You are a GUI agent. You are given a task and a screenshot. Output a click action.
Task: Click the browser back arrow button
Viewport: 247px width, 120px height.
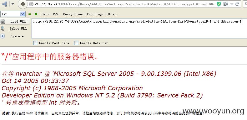point(23,4)
